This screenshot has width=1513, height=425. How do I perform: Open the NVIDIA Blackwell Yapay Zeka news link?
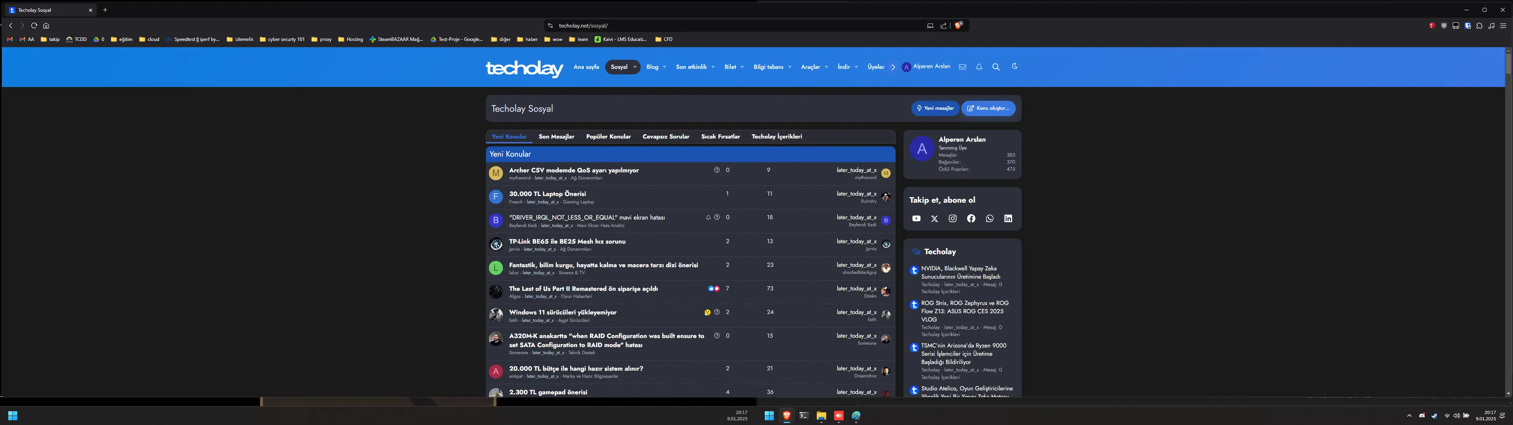click(961, 272)
